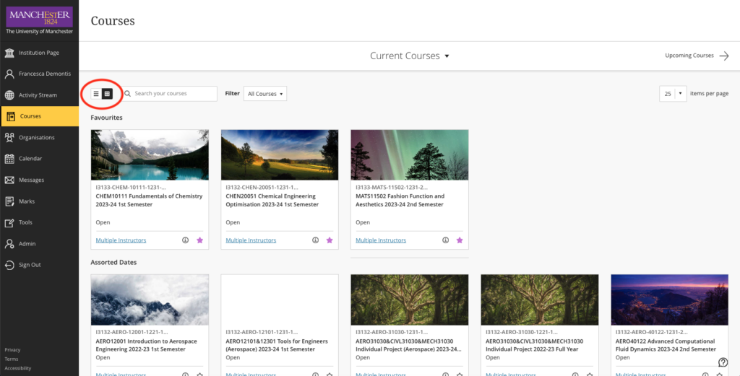
Task: Open Multiple Instructors link for MATS11502
Action: click(x=381, y=240)
